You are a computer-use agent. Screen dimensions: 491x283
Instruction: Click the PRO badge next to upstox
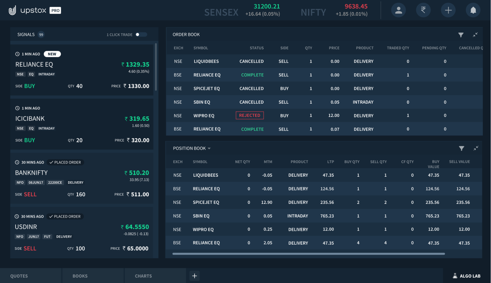tap(55, 11)
